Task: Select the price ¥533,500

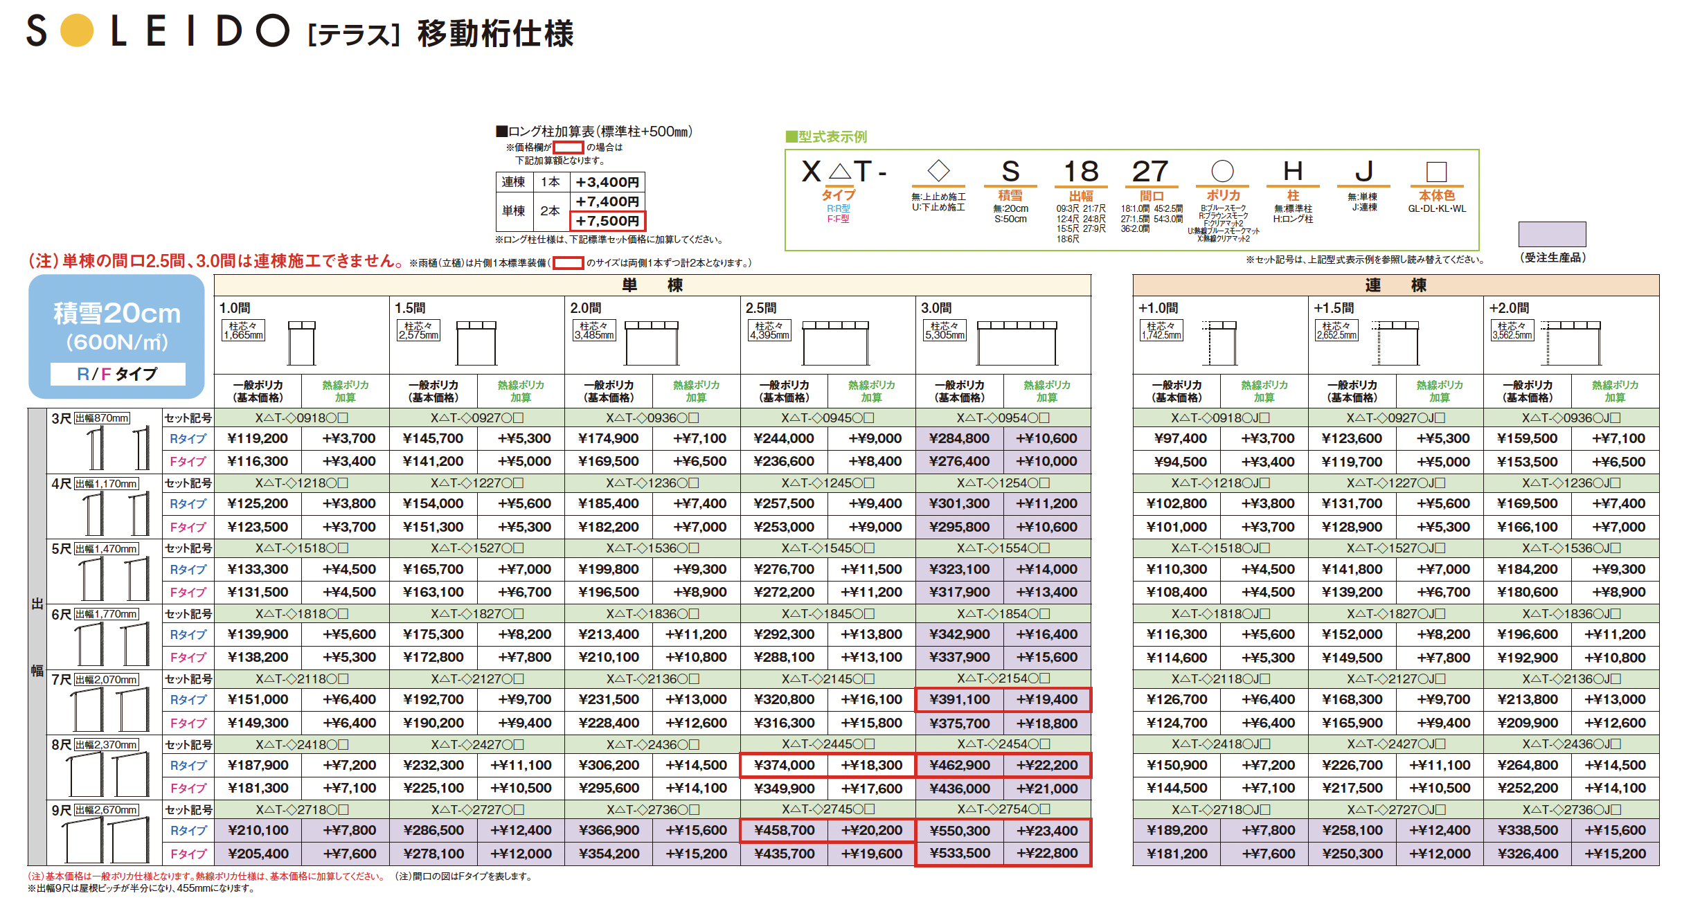Action: tap(959, 853)
